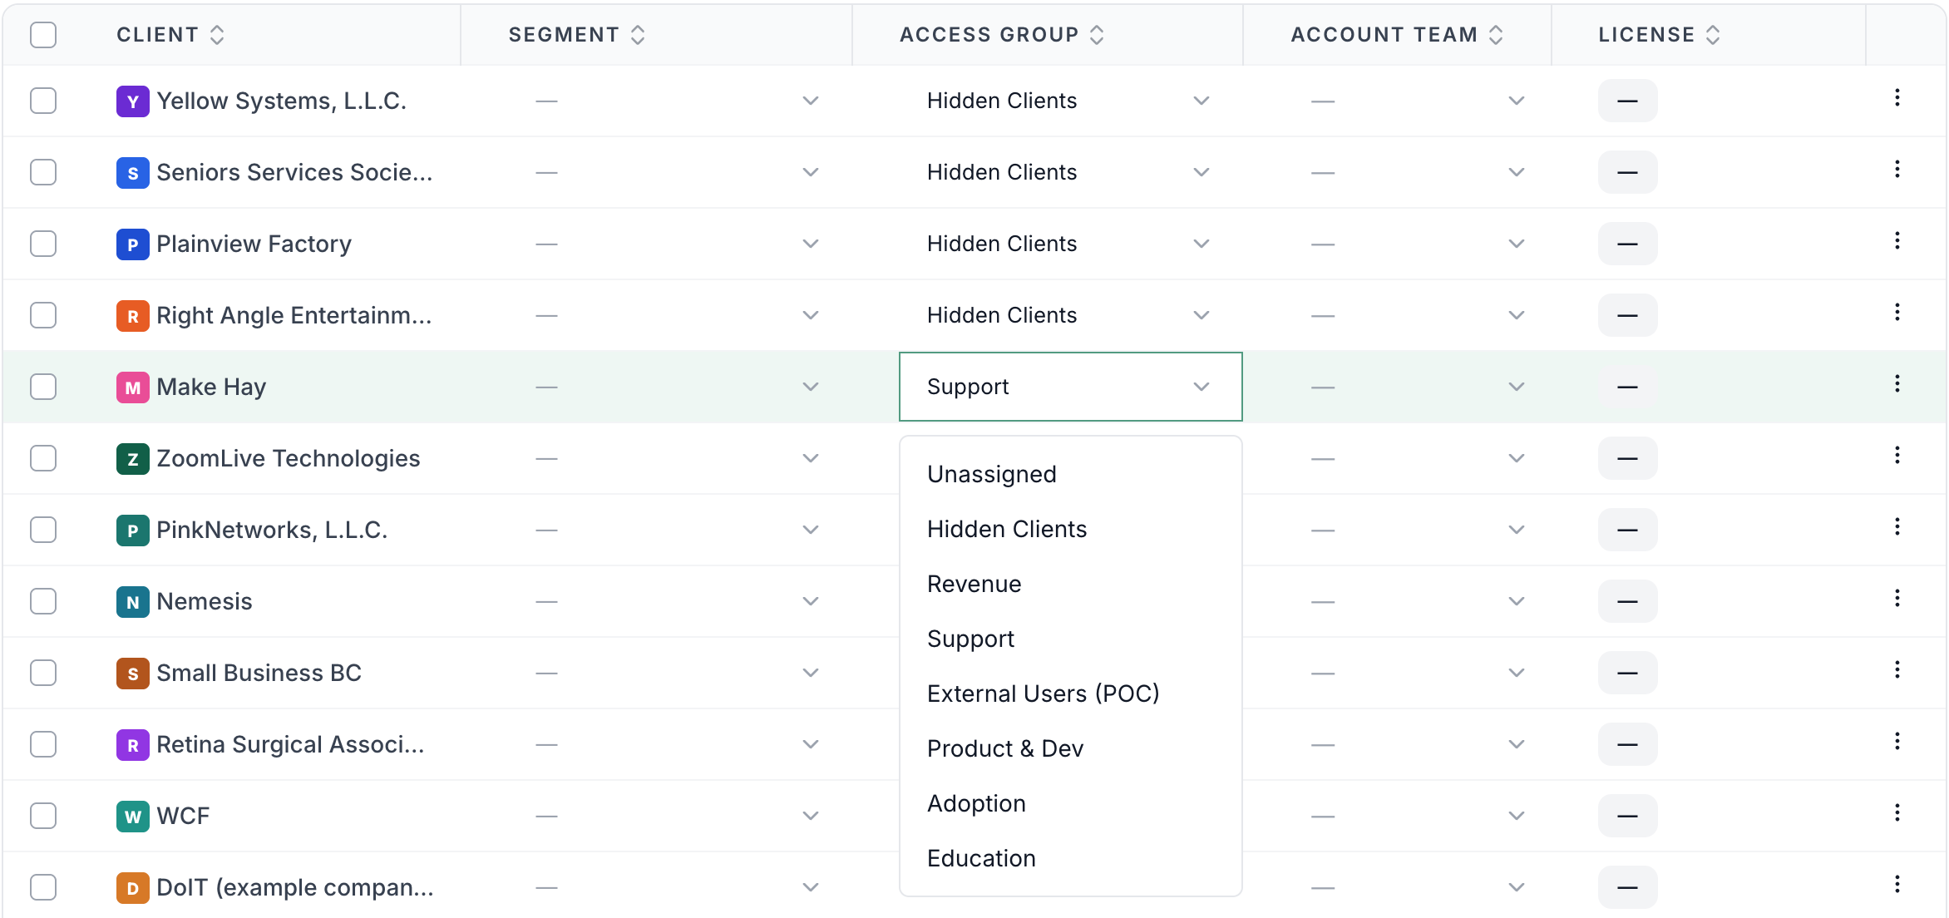The height and width of the screenshot is (918, 1949).
Task: Open the three-dot menu for Small Business BC
Action: pyautogui.click(x=1897, y=670)
